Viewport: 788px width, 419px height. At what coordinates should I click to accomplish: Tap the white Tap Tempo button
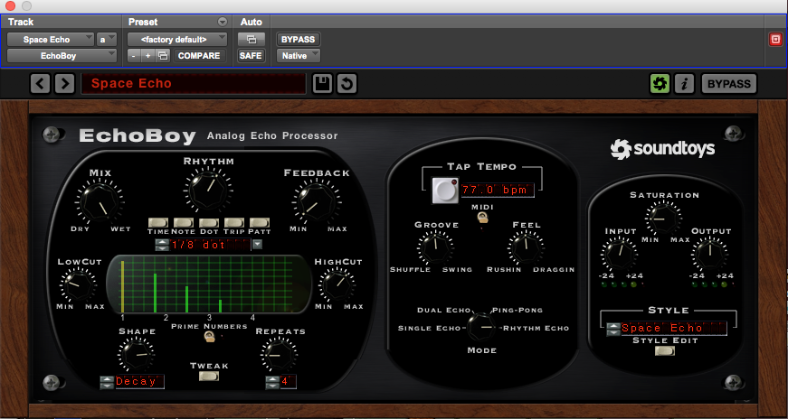(x=445, y=191)
